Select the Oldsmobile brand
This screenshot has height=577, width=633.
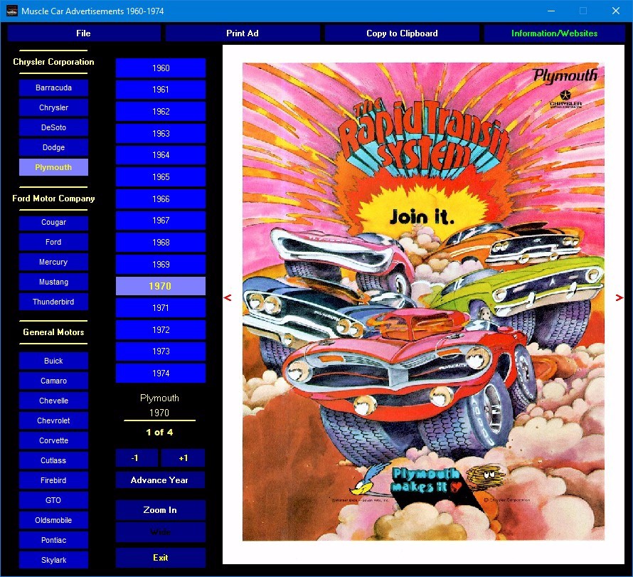[53, 520]
